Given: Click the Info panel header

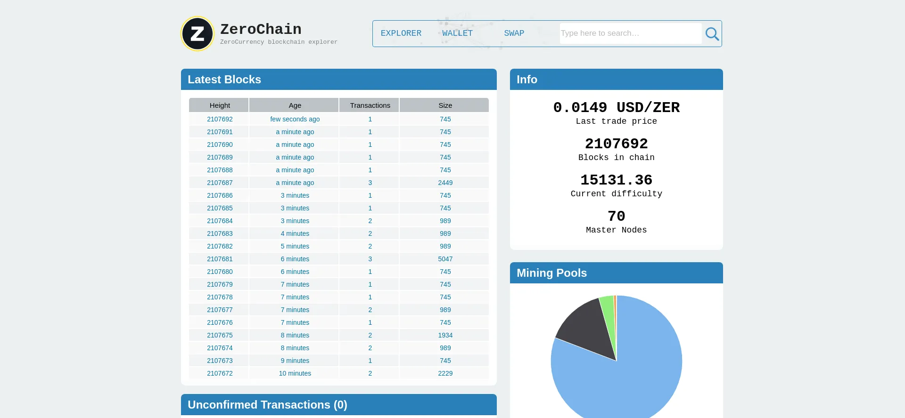Looking at the screenshot, I should click(617, 80).
